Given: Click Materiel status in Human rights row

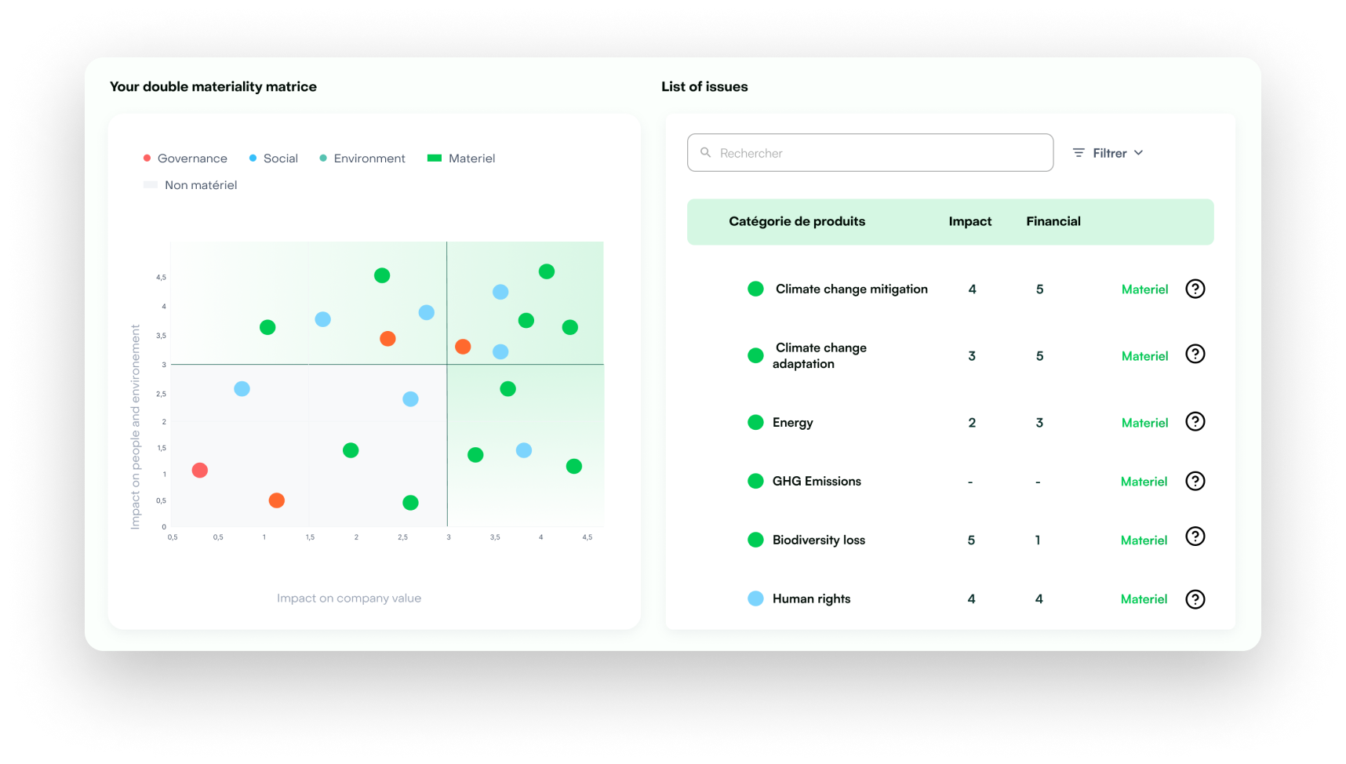Looking at the screenshot, I should coord(1144,599).
